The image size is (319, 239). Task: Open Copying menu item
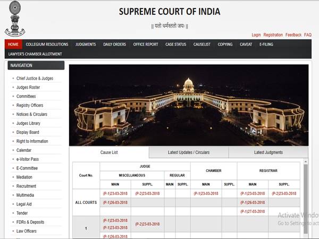click(225, 44)
